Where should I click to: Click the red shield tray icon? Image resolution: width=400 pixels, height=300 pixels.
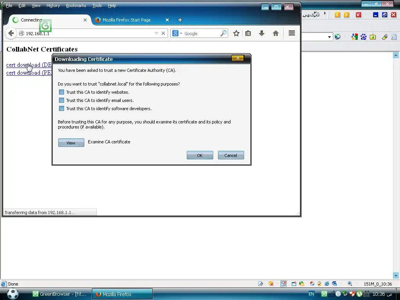click(352, 294)
